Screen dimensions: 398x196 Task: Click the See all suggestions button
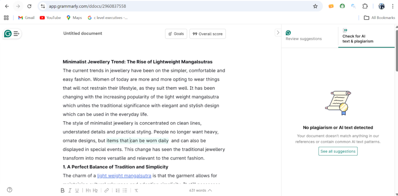point(338,151)
